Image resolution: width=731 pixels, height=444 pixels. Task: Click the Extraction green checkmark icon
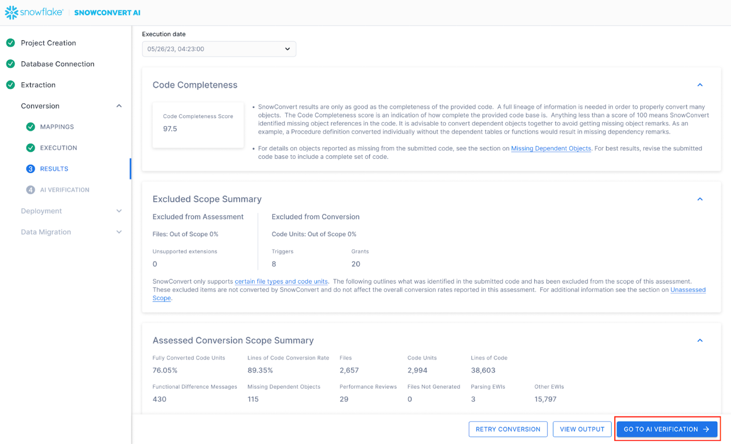tap(11, 85)
